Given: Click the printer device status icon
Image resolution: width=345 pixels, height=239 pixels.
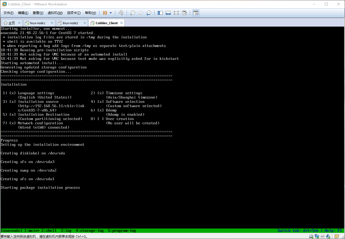Looking at the screenshot, I should (322, 236).
